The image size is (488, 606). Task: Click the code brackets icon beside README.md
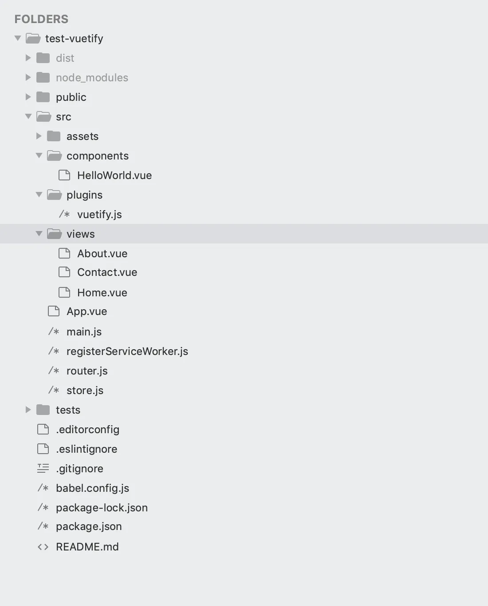click(43, 546)
